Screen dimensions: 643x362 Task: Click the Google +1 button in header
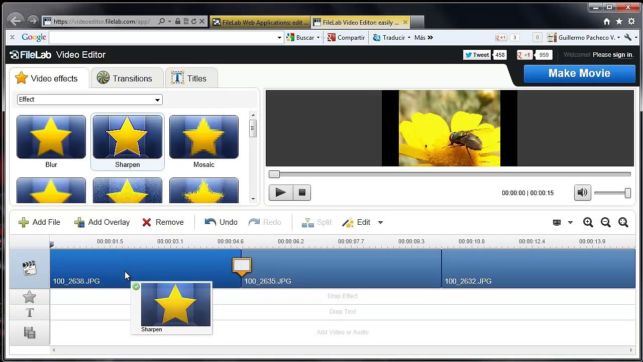pyautogui.click(x=524, y=55)
